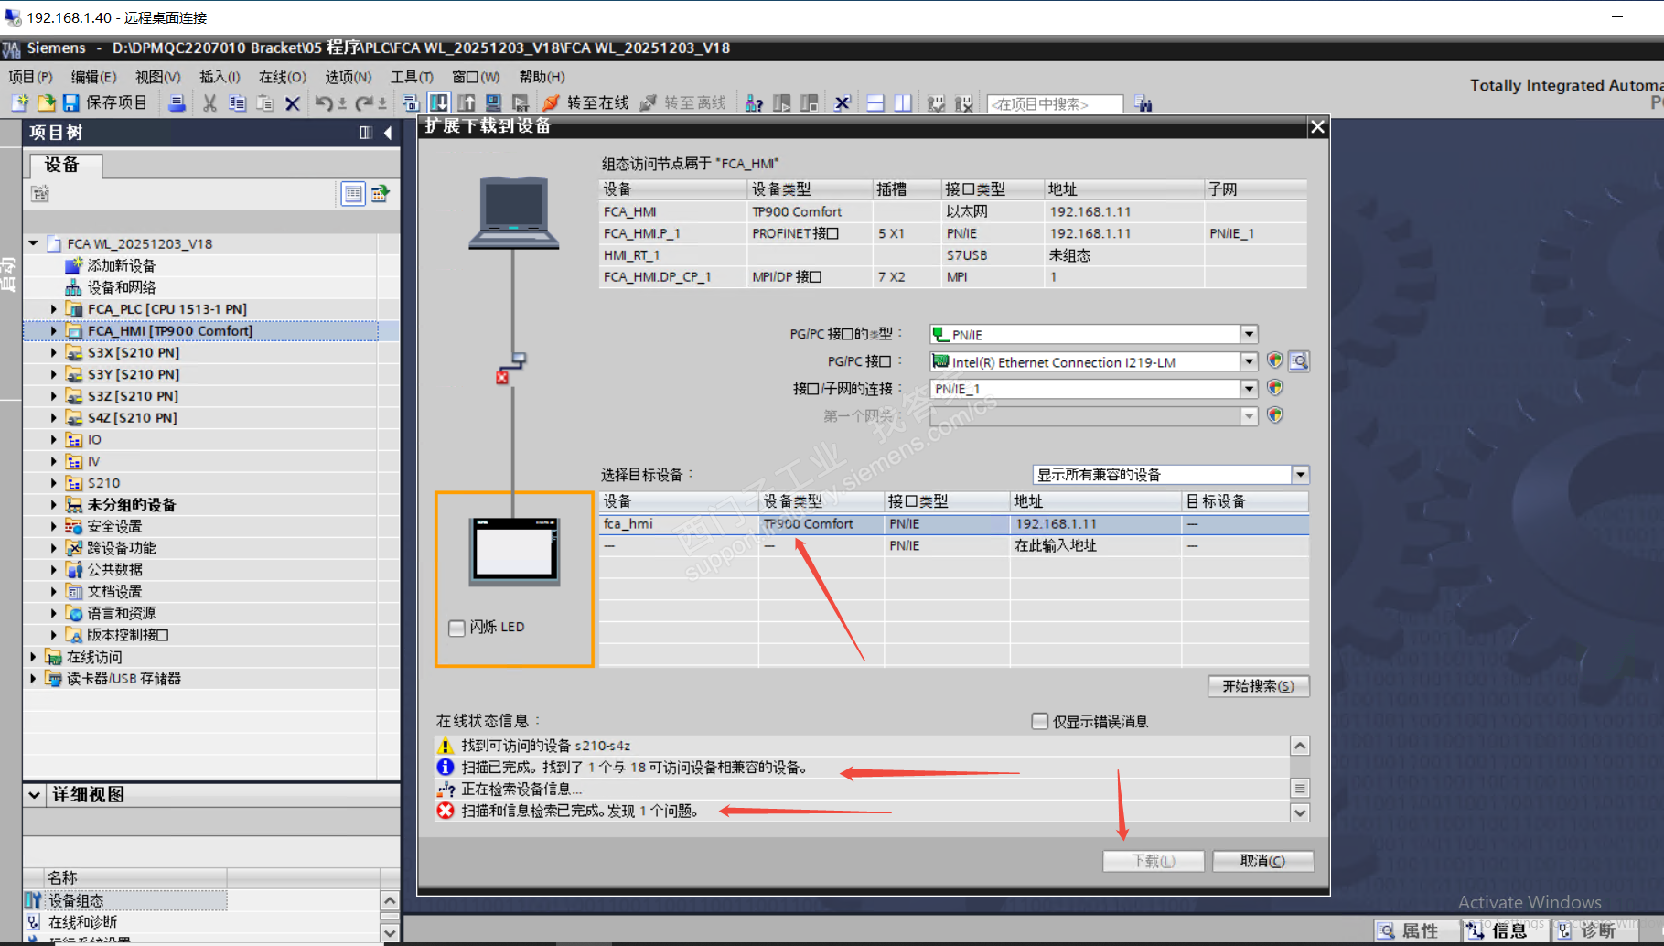
Task: Click the start simulation icon
Action: pyautogui.click(x=493, y=103)
